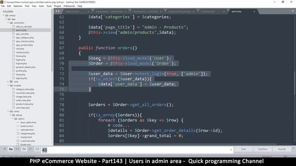
Task: Click the Find button
Action: point(243,149)
